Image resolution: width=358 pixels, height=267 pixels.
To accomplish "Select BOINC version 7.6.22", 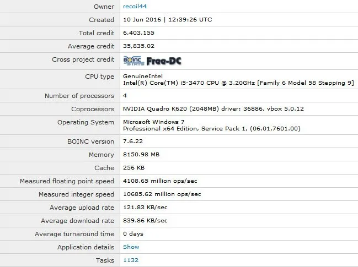I will [133, 141].
